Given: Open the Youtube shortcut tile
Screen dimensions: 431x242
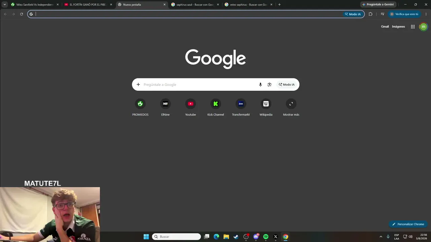Looking at the screenshot, I should tap(191, 108).
